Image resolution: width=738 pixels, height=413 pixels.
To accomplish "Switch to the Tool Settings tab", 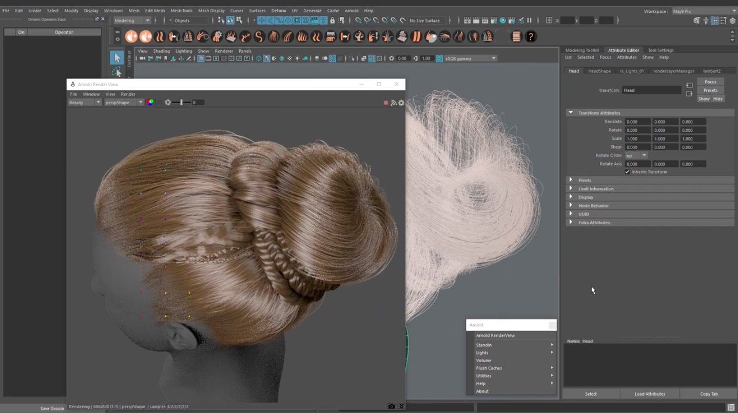I will click(661, 50).
